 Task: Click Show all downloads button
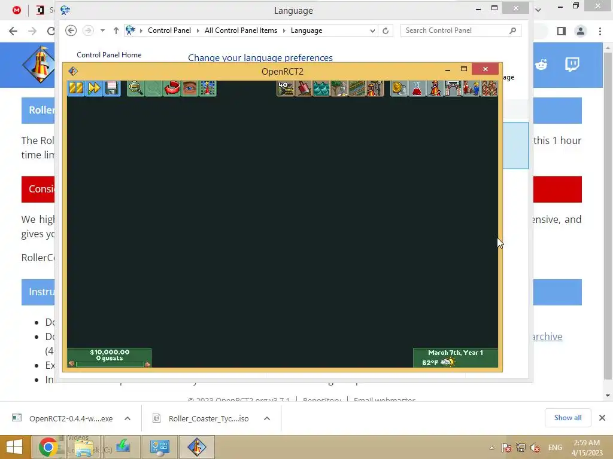(568, 418)
